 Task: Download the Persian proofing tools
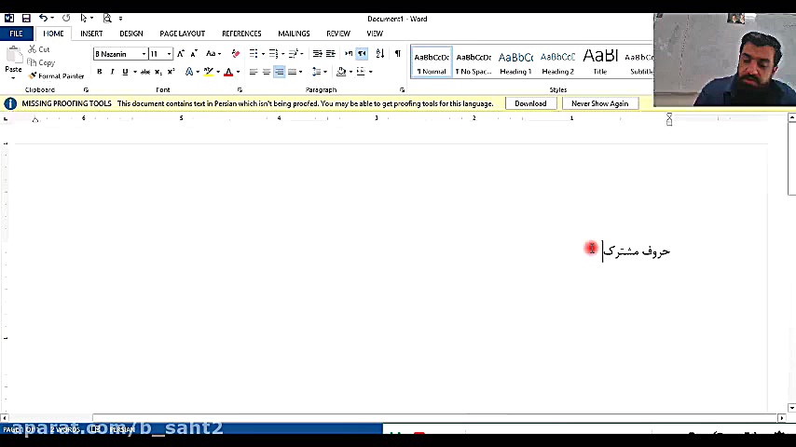(530, 103)
